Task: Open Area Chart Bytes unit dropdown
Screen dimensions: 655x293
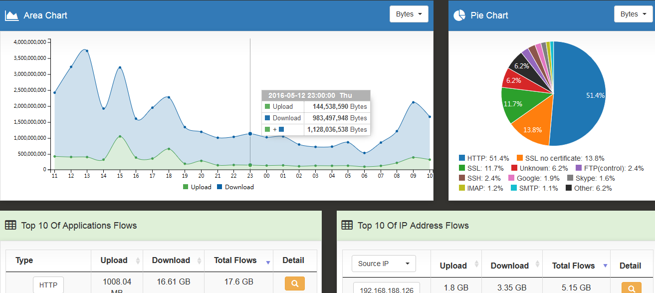Action: [409, 14]
